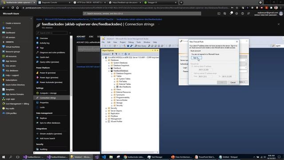Click the subnet 'To' IP address field
284x160 pixels.
point(229,76)
